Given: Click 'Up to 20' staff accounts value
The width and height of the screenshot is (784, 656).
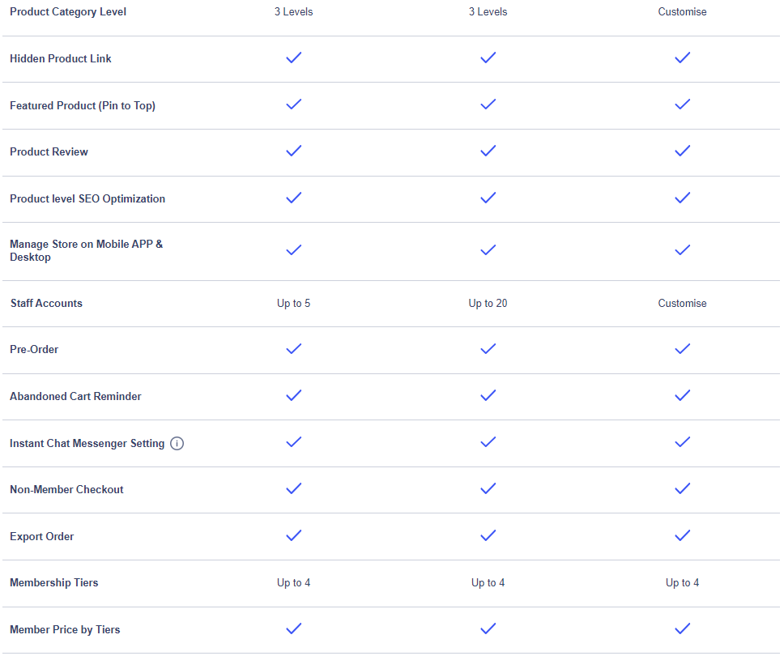Looking at the screenshot, I should point(488,303).
